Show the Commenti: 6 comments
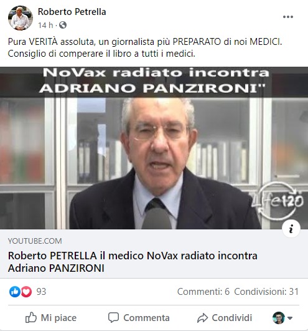The image size is (308, 331). 203,292
